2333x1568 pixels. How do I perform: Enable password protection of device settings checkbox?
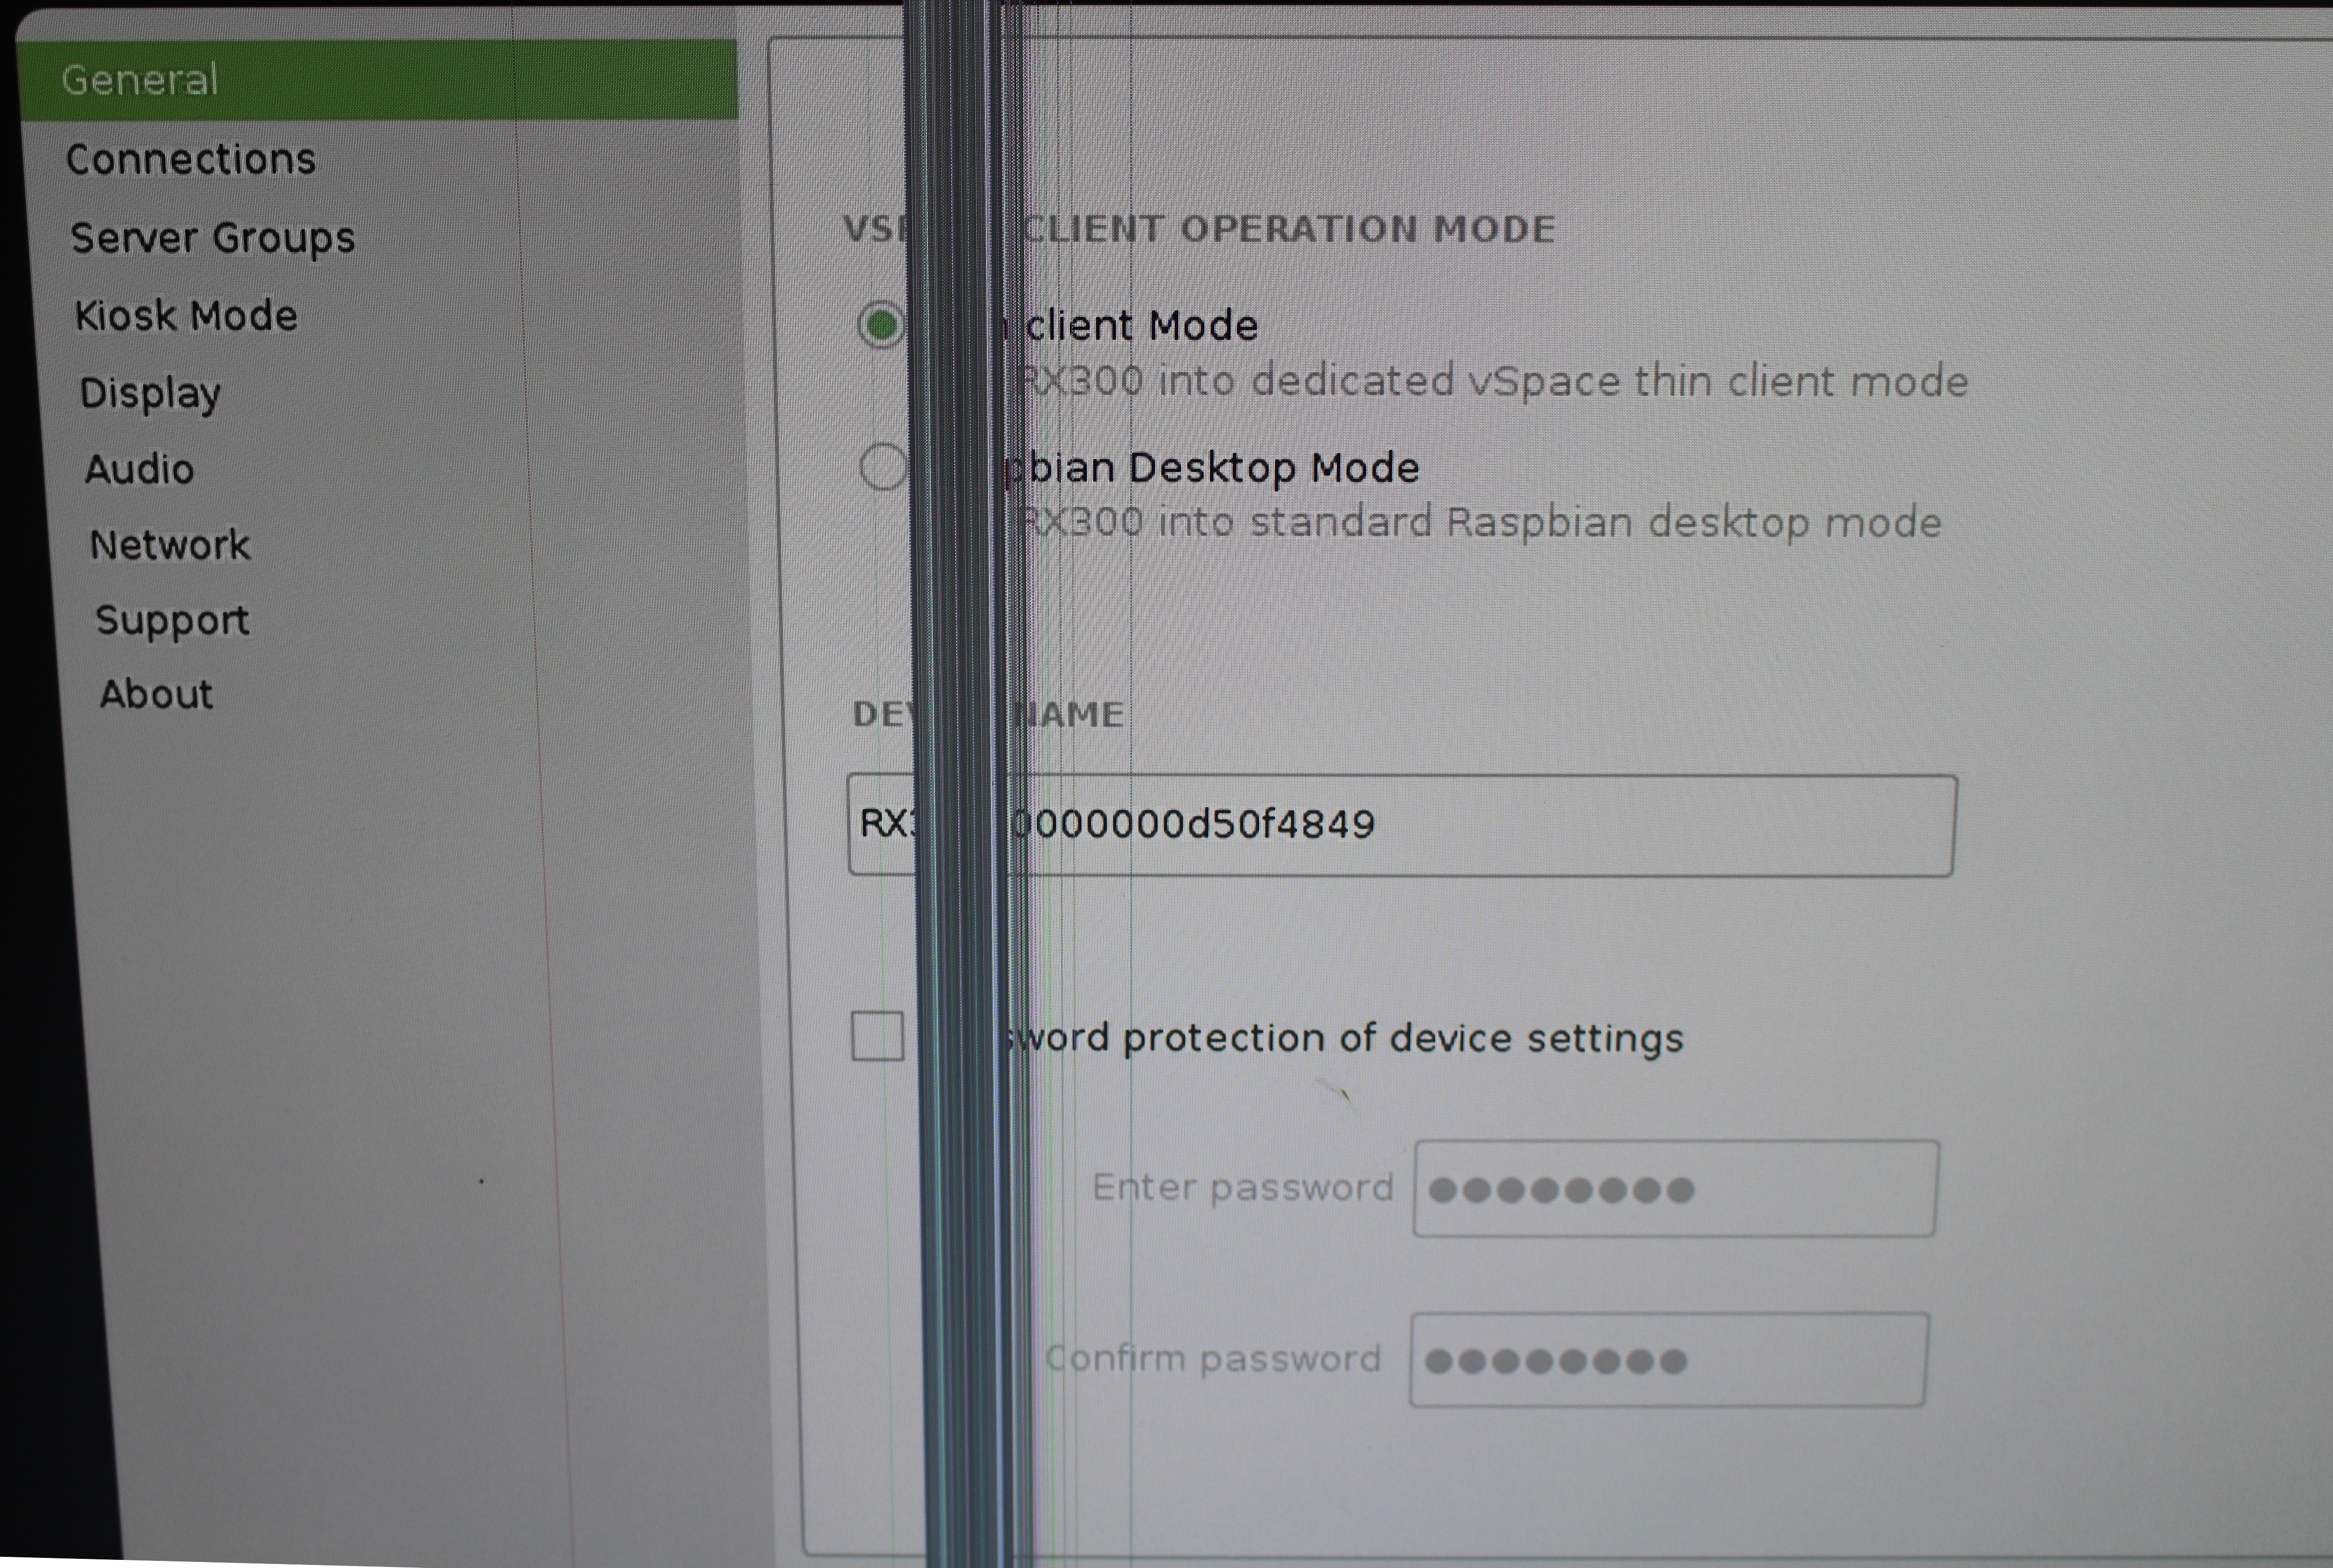(877, 1035)
